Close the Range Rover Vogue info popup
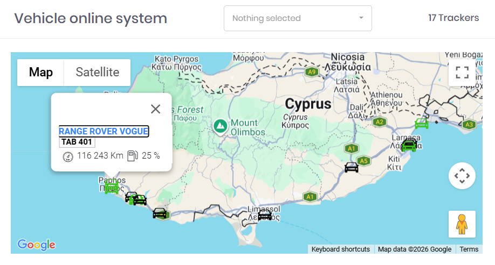Image resolution: width=495 pixels, height=265 pixels. pos(156,109)
